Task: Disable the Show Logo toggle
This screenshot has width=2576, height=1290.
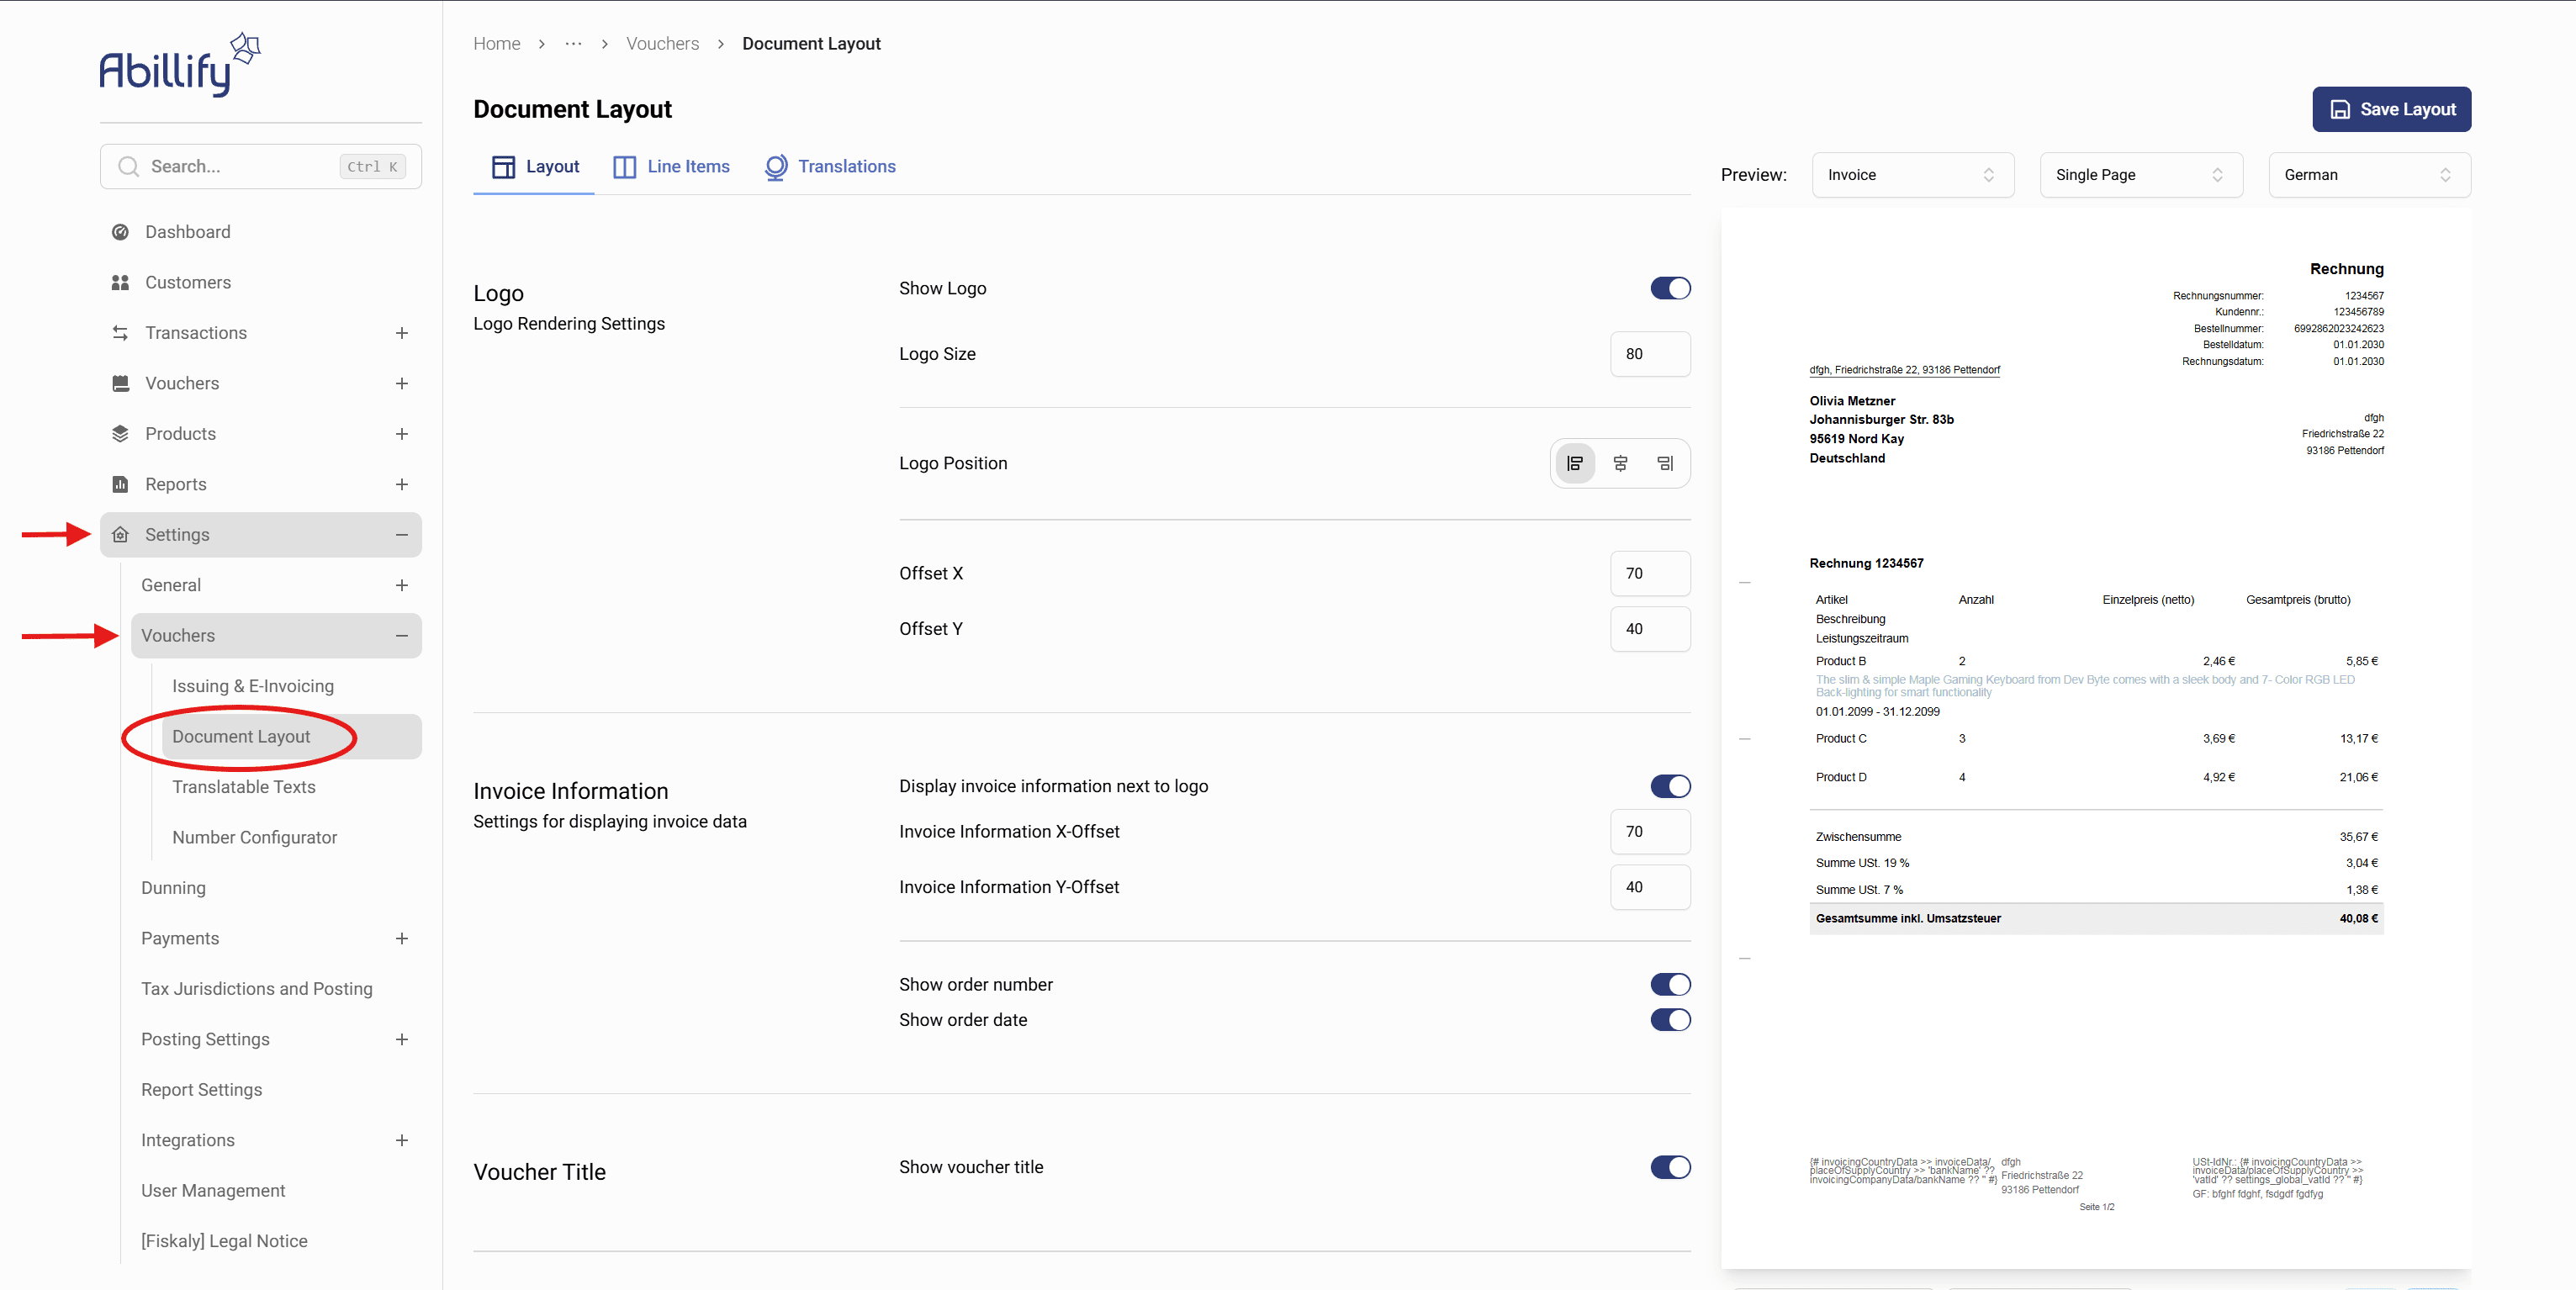Action: tap(1670, 288)
